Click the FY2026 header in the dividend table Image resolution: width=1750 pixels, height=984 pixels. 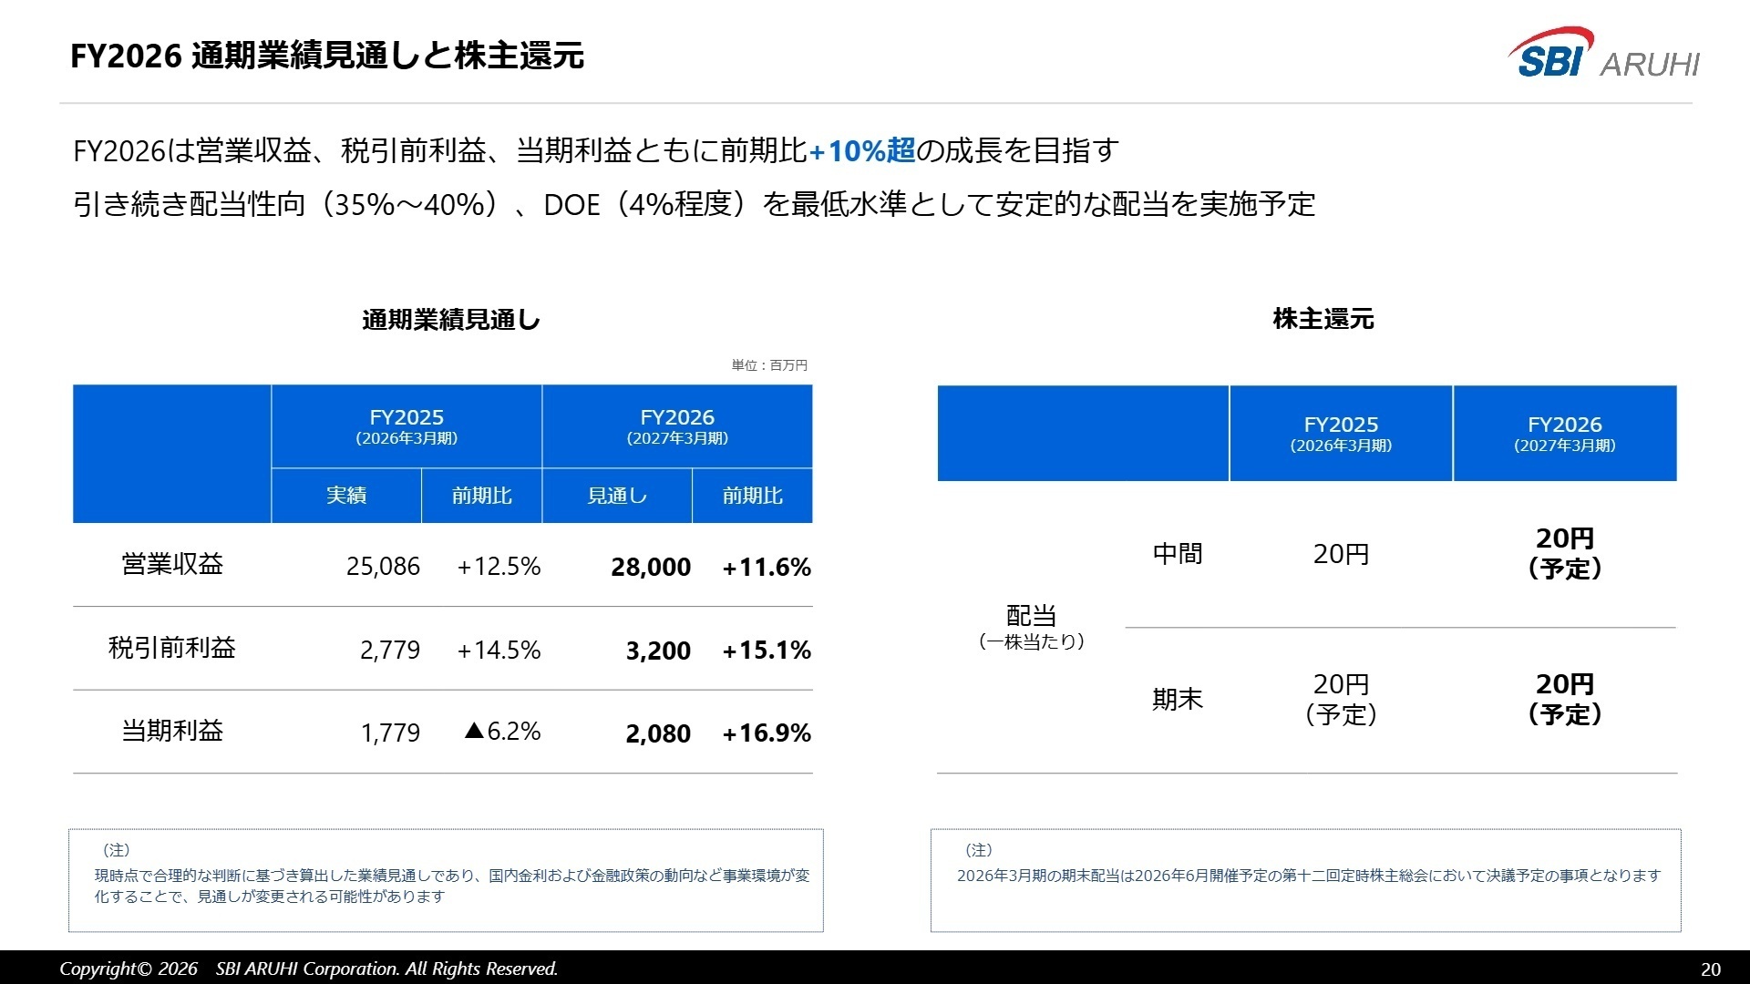(x=1565, y=434)
